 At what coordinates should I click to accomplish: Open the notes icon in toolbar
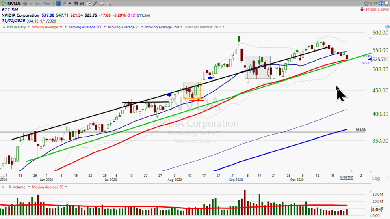102,4
